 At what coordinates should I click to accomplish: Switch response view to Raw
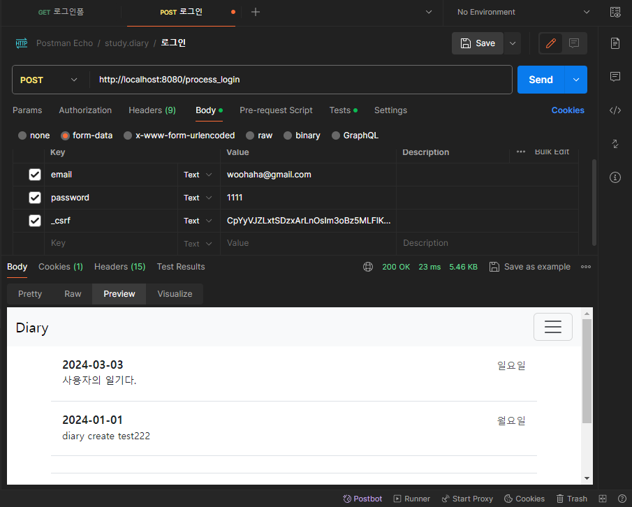coord(73,294)
